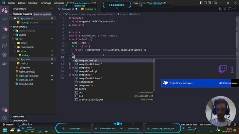Open the Affichage menu
This screenshot has width=239, height=134.
pos(46,3)
